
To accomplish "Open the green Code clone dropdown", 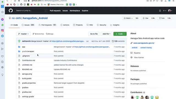I will [x=120, y=34].
